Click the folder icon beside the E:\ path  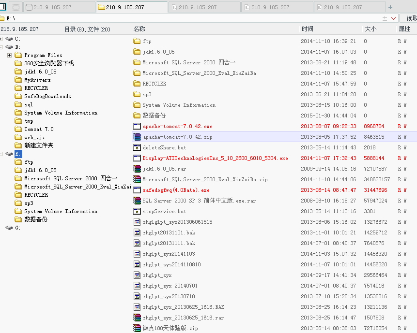(x=2, y=18)
